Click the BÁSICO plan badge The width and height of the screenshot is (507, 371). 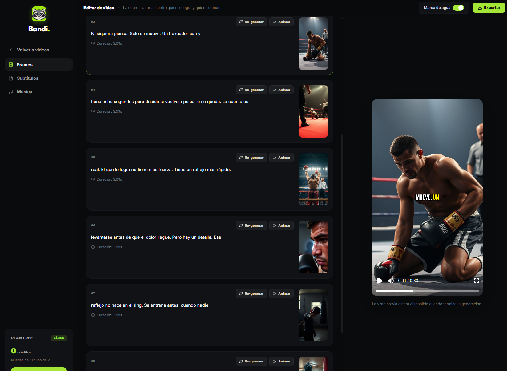tap(59, 338)
